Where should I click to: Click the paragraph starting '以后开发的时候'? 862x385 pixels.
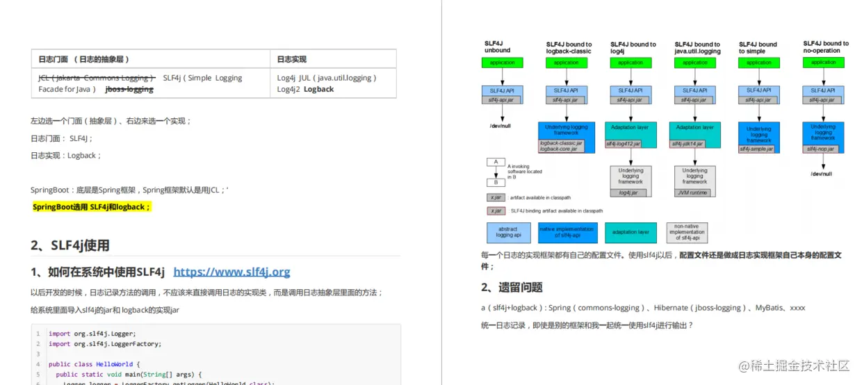(206, 293)
